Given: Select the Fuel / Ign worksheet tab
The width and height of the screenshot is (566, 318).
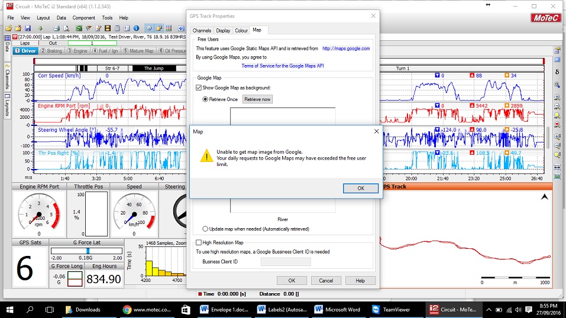Looking at the screenshot, I should (105, 51).
